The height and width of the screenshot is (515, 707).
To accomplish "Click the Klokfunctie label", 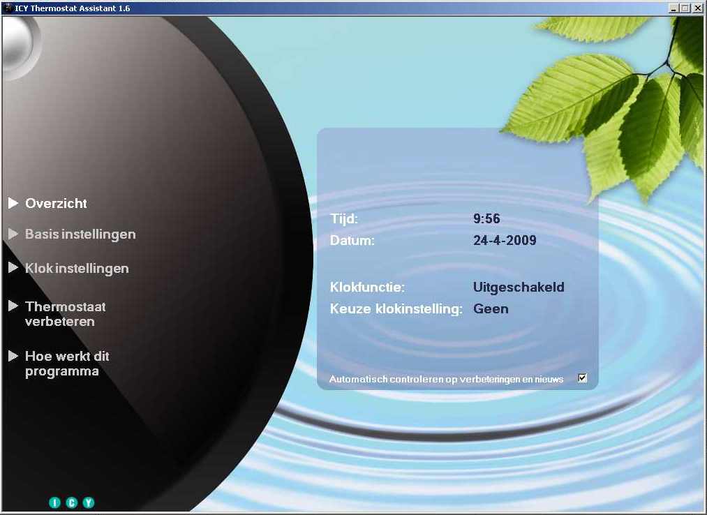I will pyautogui.click(x=367, y=288).
